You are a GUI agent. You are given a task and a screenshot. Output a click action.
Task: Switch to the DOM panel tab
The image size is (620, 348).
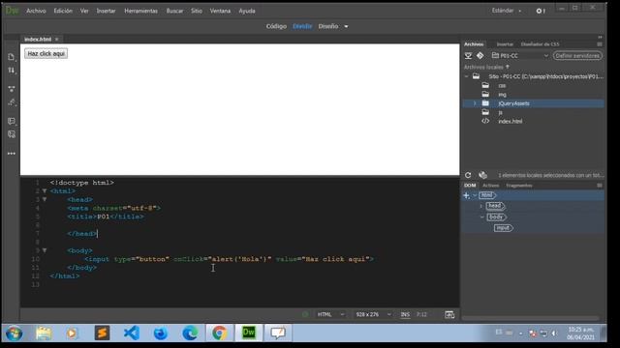pos(470,186)
